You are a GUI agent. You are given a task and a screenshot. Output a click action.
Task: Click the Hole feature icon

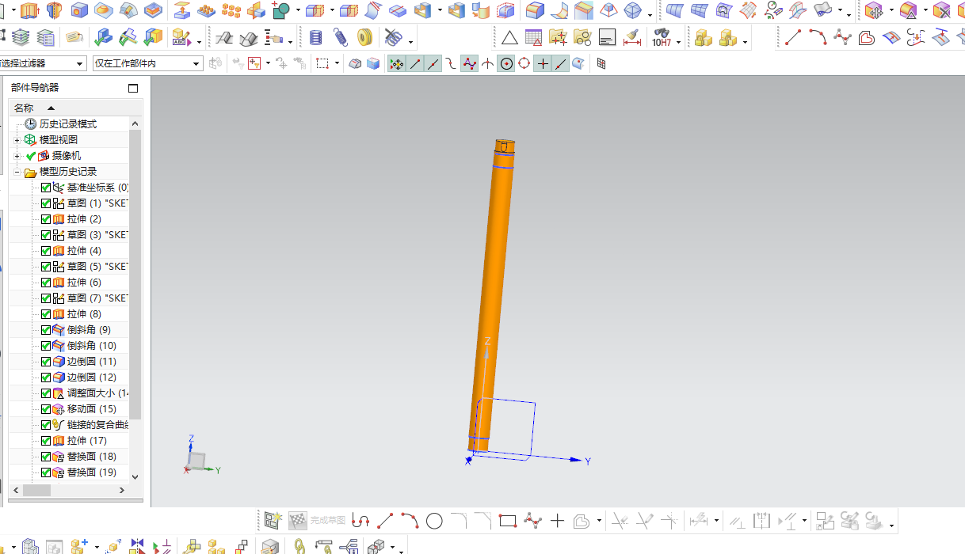pyautogui.click(x=79, y=10)
